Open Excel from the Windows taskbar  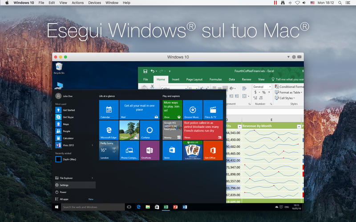click(x=166, y=207)
